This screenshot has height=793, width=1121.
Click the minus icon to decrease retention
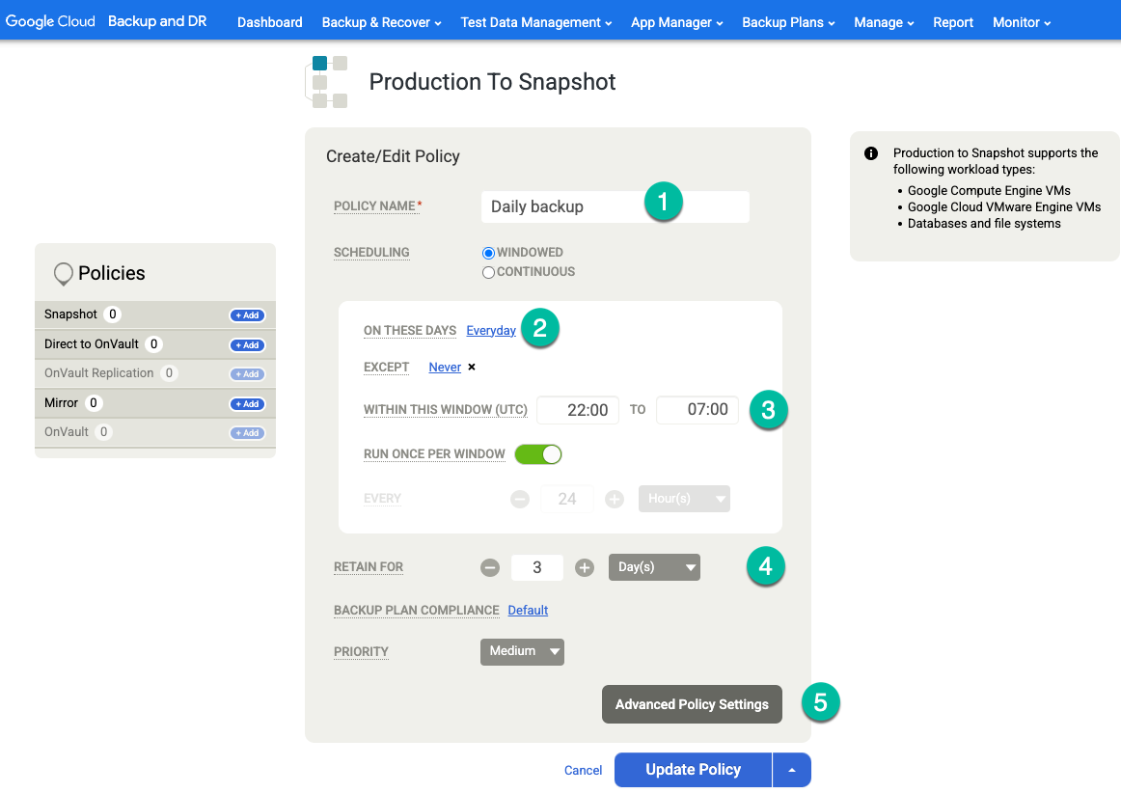490,567
